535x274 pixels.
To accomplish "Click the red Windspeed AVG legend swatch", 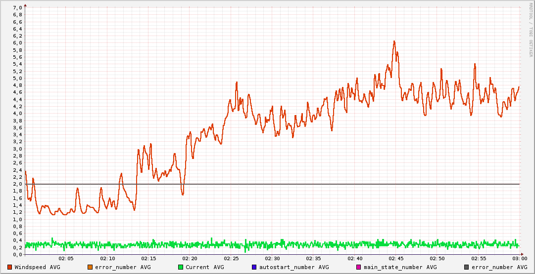I will tap(10, 267).
